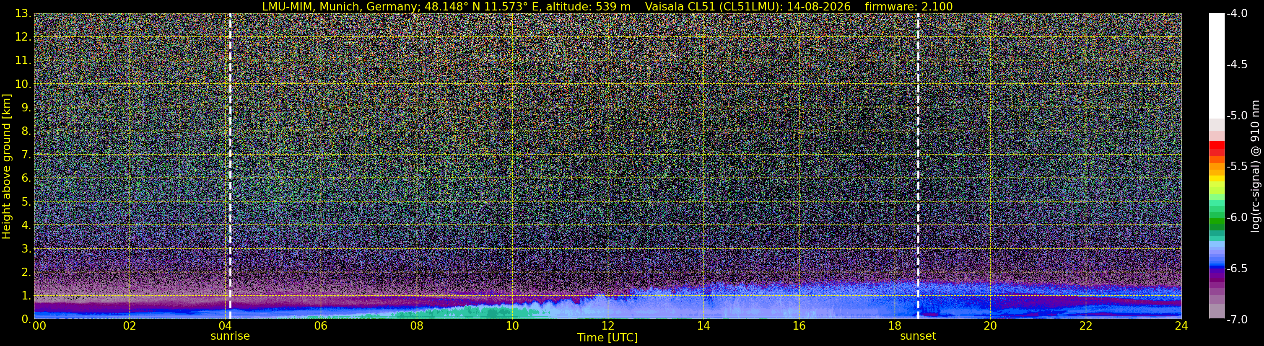Image resolution: width=1264 pixels, height=346 pixels.
Task: Click the 0. height tick label
Action: pyautogui.click(x=26, y=318)
